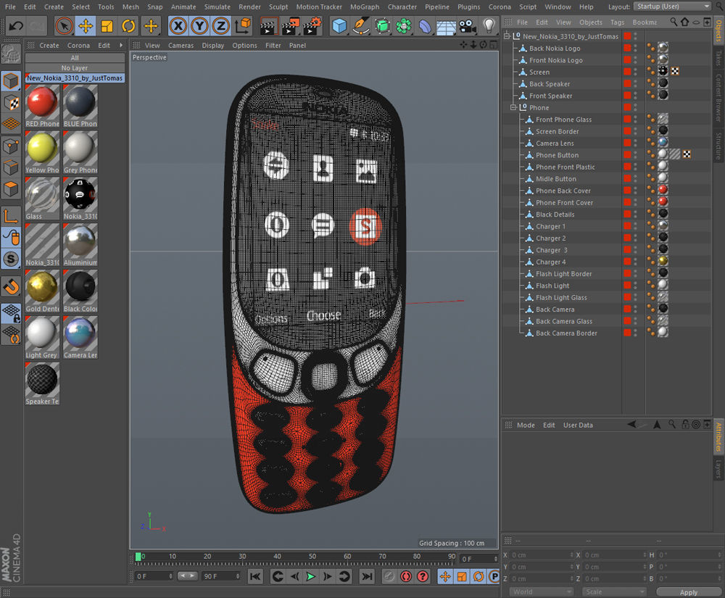Select the Flash Light Glass object
The image size is (725, 598).
coord(561,298)
